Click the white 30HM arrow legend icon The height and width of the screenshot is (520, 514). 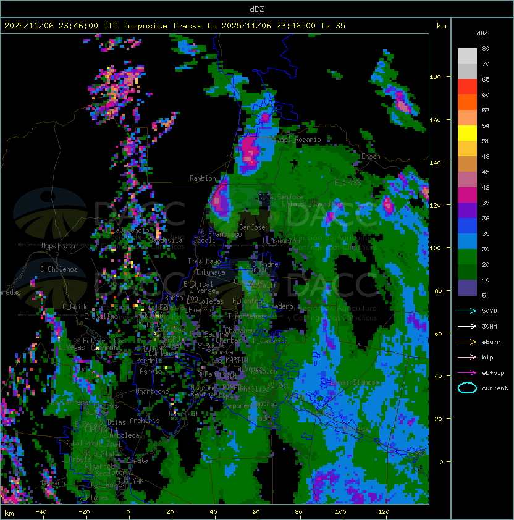[467, 326]
